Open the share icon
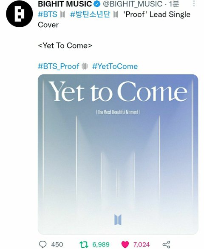This screenshot has height=249, width=204. [166, 244]
